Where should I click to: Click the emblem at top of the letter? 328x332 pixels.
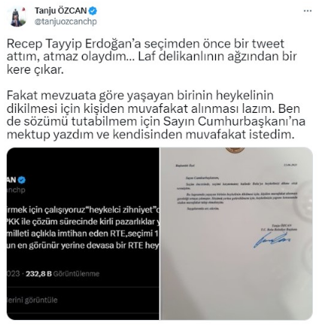coord(235,150)
